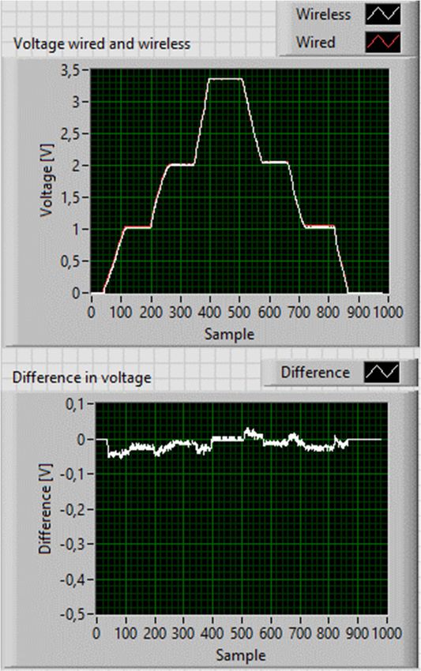Click the 0 start value on the lower Sample axis

97,633
